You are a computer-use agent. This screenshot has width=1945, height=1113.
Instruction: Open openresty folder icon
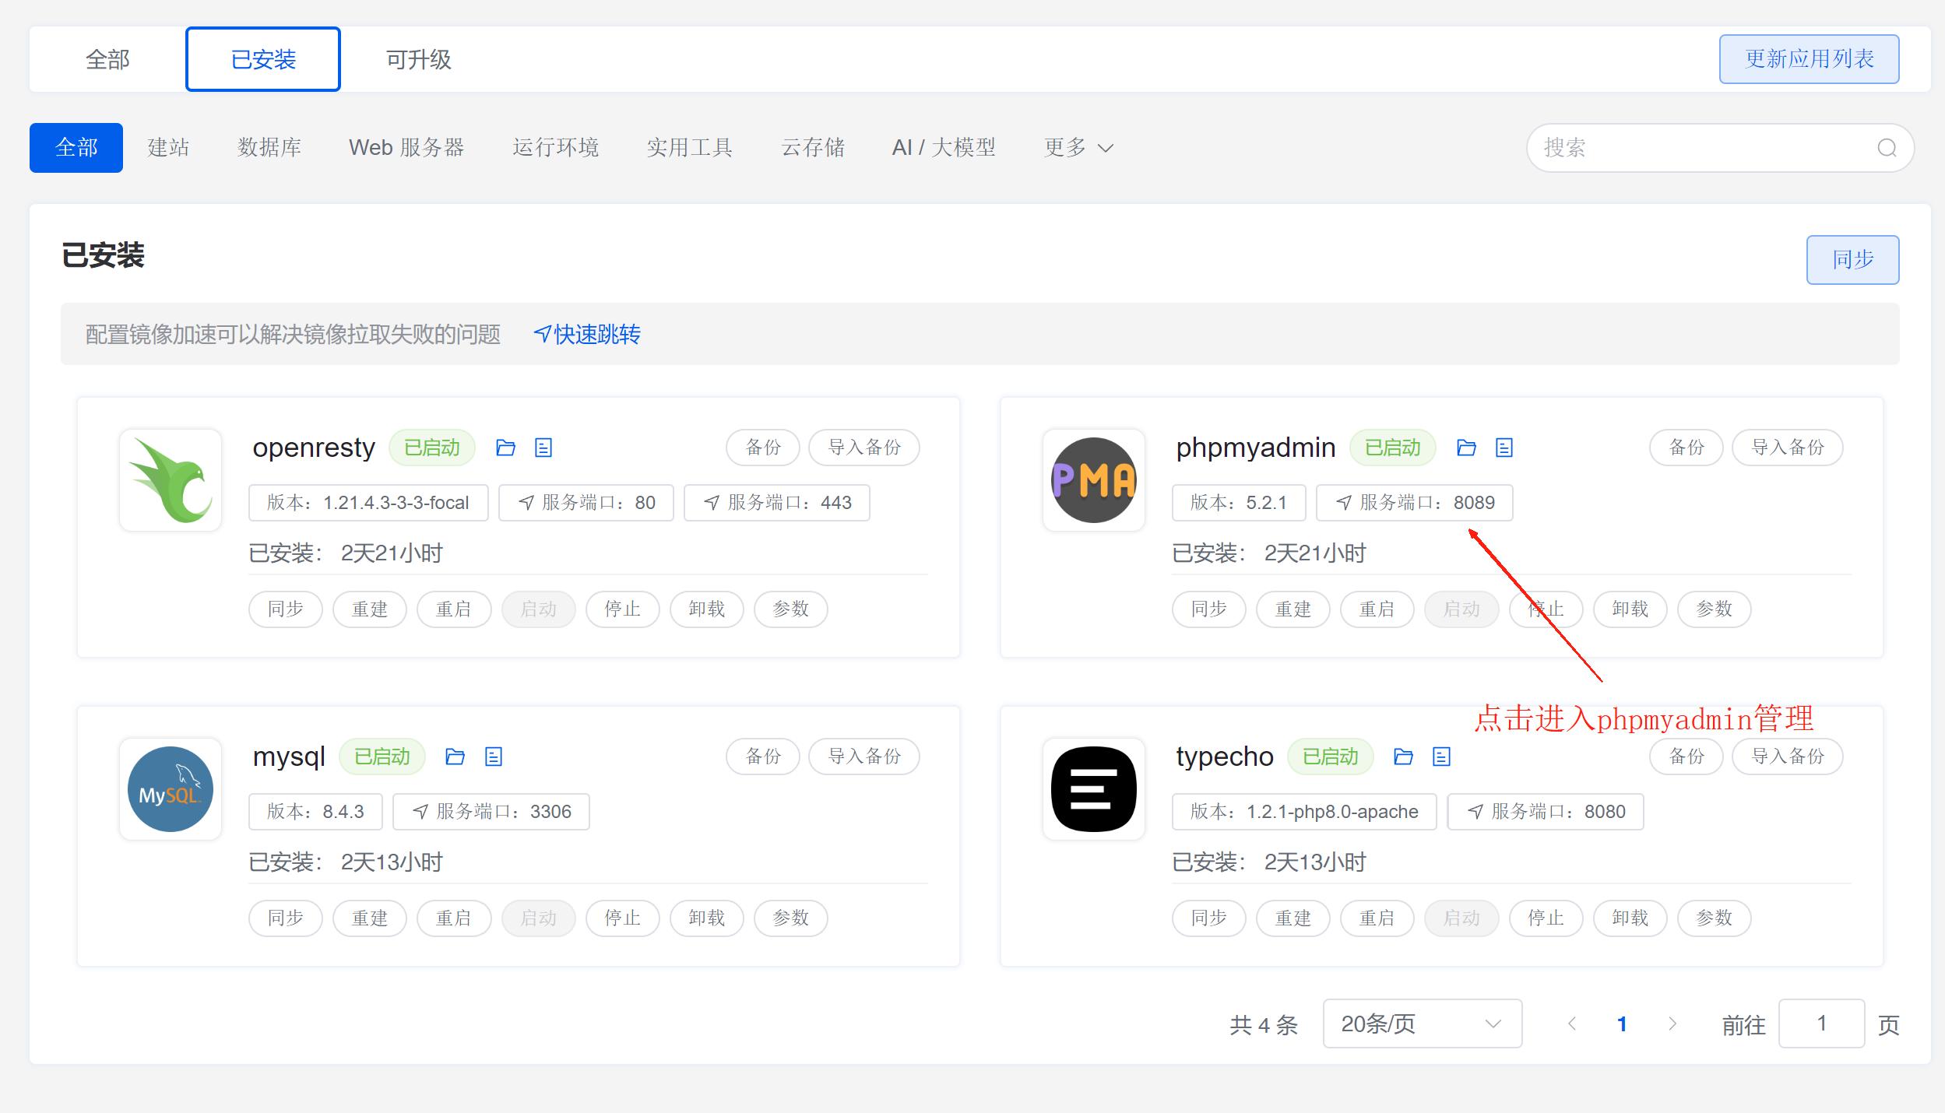click(x=505, y=448)
